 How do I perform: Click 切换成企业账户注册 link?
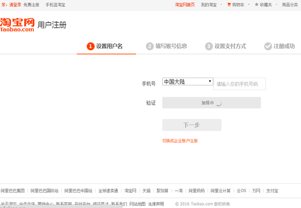coord(180,141)
